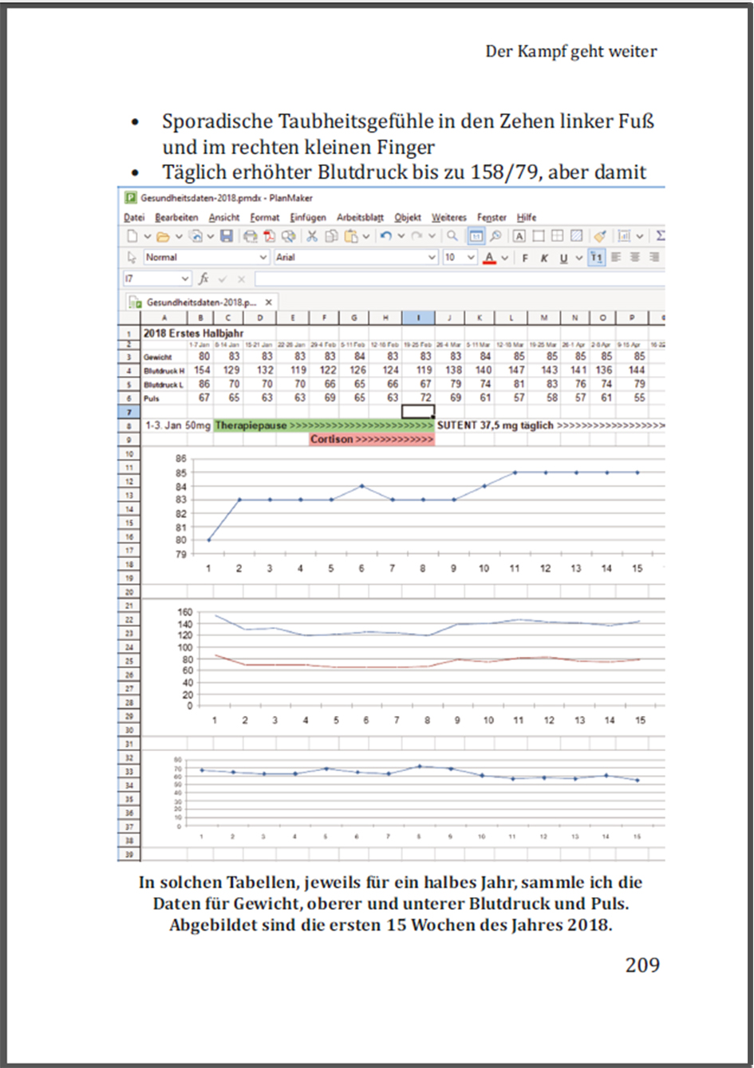Close the Gesundheitsdaten-2018 document tab
Screen dimensions: 754x1068
click(269, 303)
